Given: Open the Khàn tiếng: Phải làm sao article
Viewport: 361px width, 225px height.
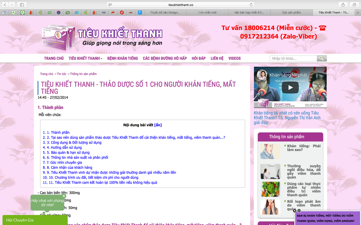Looking at the screenshot, I should click(x=304, y=148).
